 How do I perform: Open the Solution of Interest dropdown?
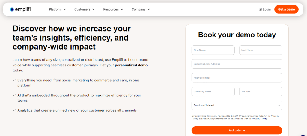click(237, 105)
